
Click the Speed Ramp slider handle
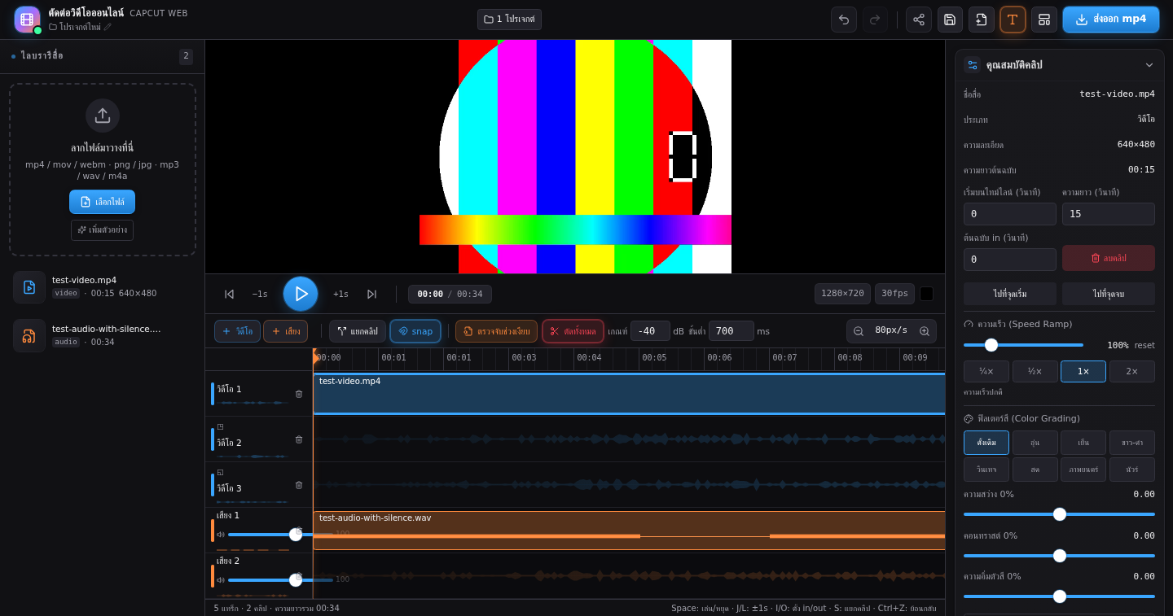[991, 345]
